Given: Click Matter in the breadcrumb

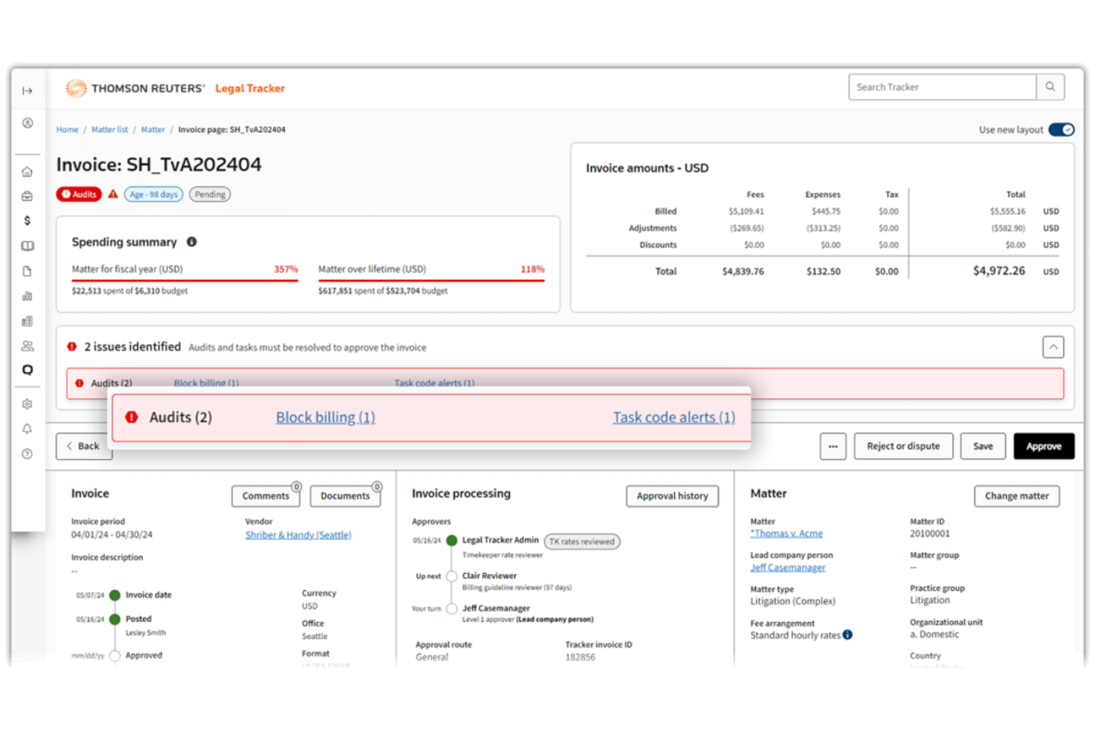Looking at the screenshot, I should tap(153, 129).
